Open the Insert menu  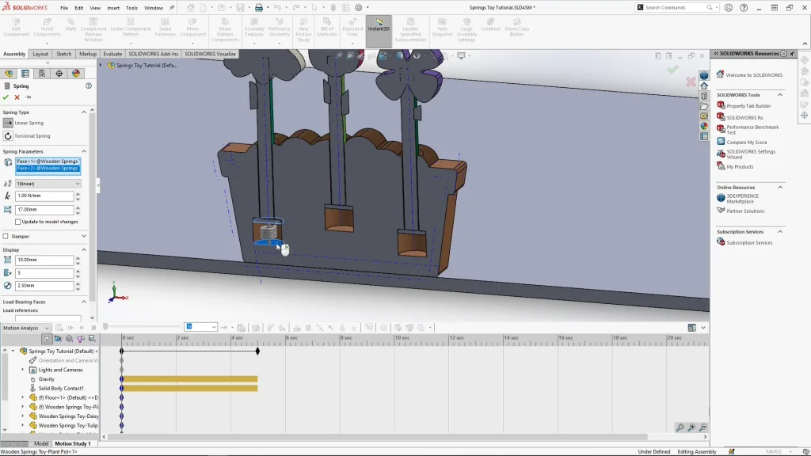click(x=113, y=8)
